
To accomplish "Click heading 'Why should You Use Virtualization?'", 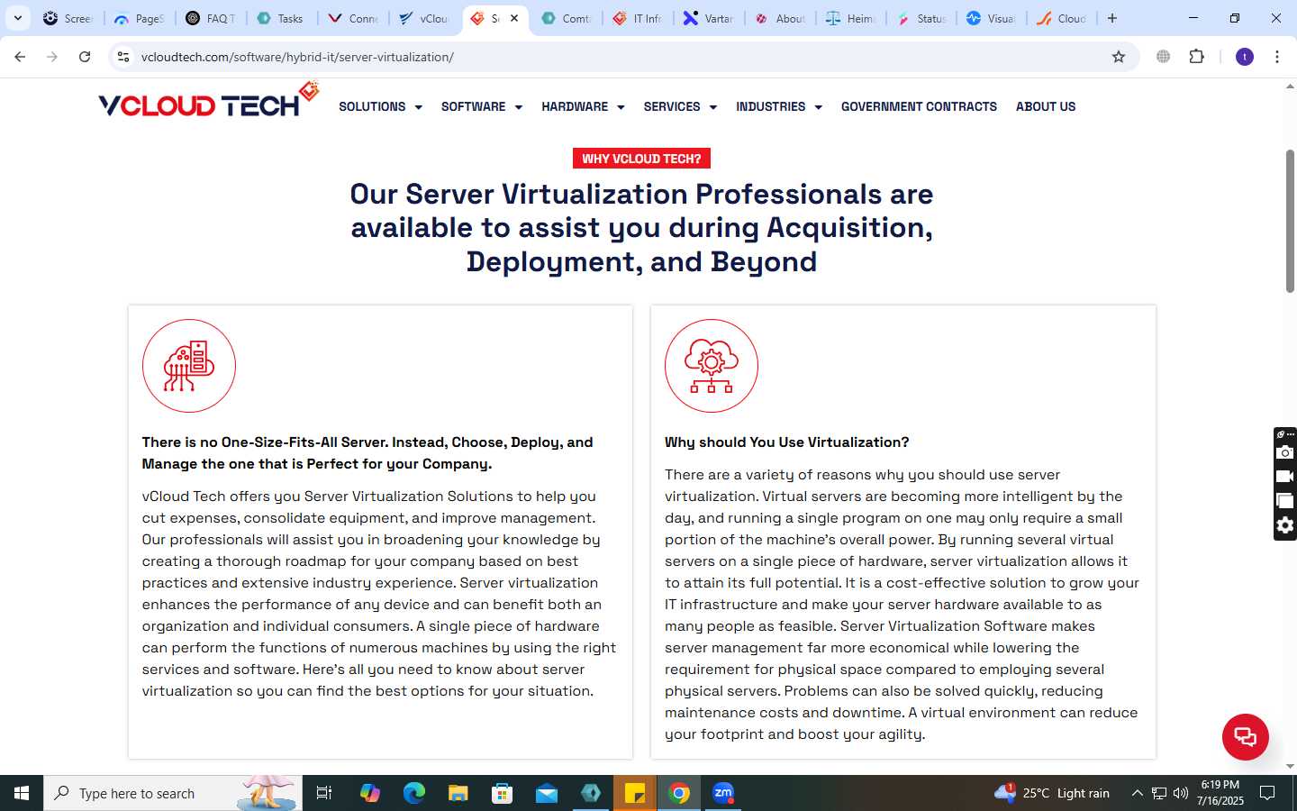I will 786,442.
